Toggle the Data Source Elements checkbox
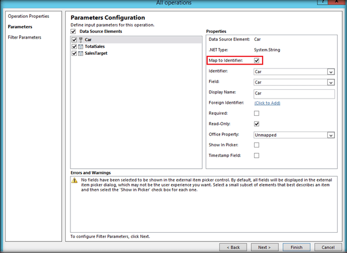 [x=73, y=32]
